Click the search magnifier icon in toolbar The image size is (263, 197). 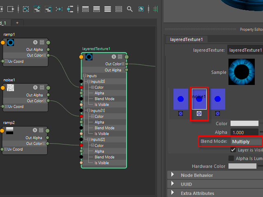coord(130,9)
